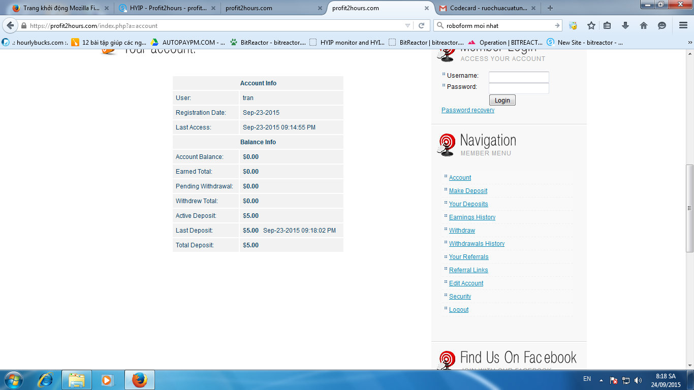This screenshot has height=390, width=694.
Task: Open the 'New Site - bitreactor' bookmark
Action: [585, 43]
